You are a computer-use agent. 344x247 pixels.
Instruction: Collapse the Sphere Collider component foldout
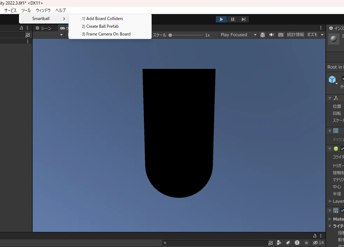[x=330, y=149]
